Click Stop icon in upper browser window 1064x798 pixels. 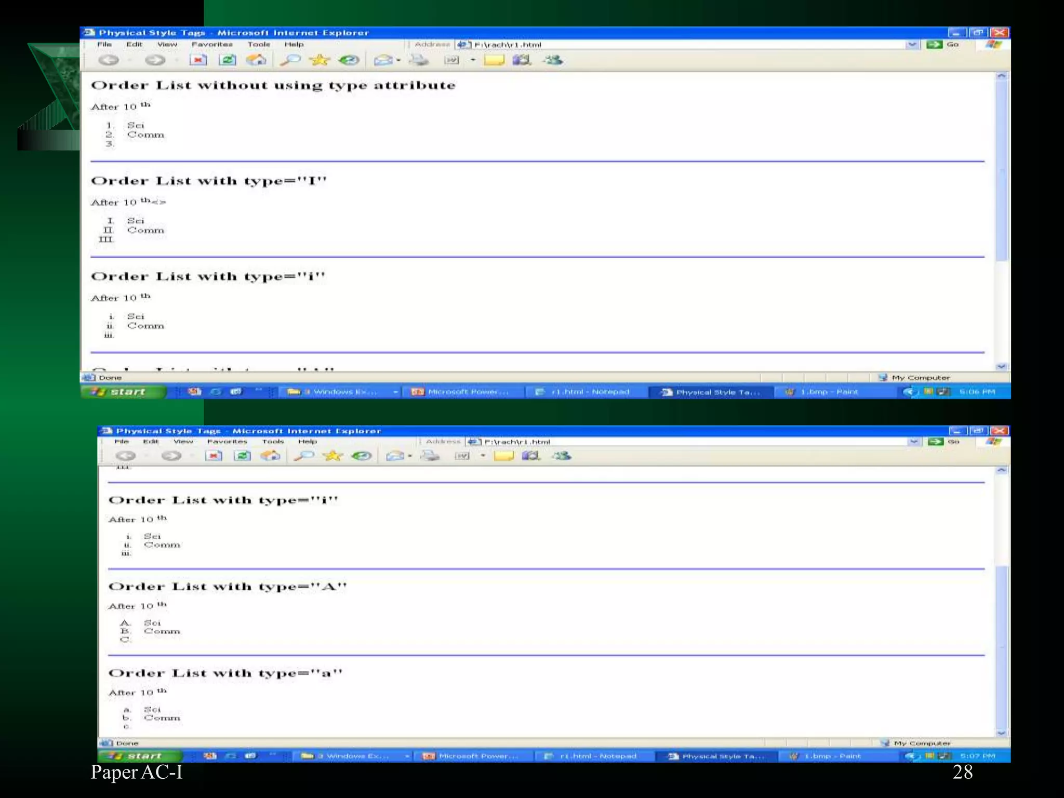click(x=198, y=60)
